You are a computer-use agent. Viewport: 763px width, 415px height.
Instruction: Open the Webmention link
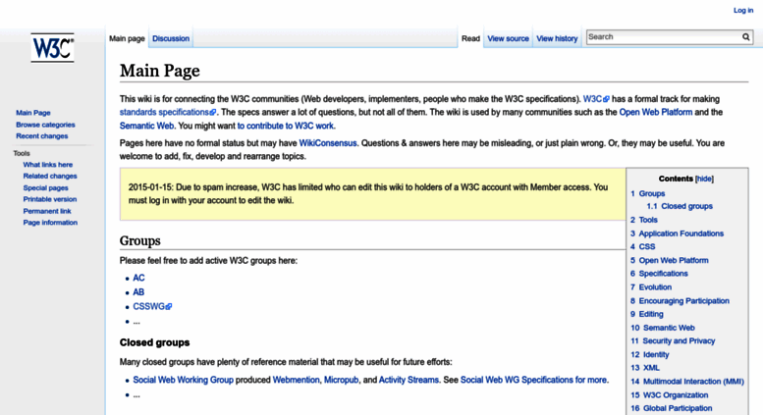296,380
